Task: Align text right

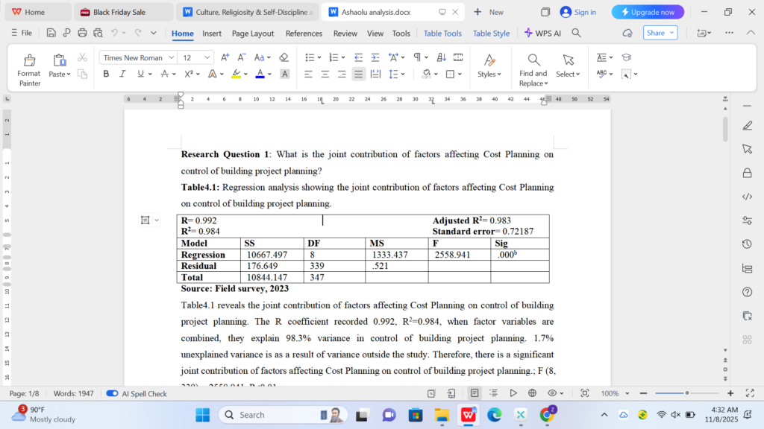Action: coord(342,74)
